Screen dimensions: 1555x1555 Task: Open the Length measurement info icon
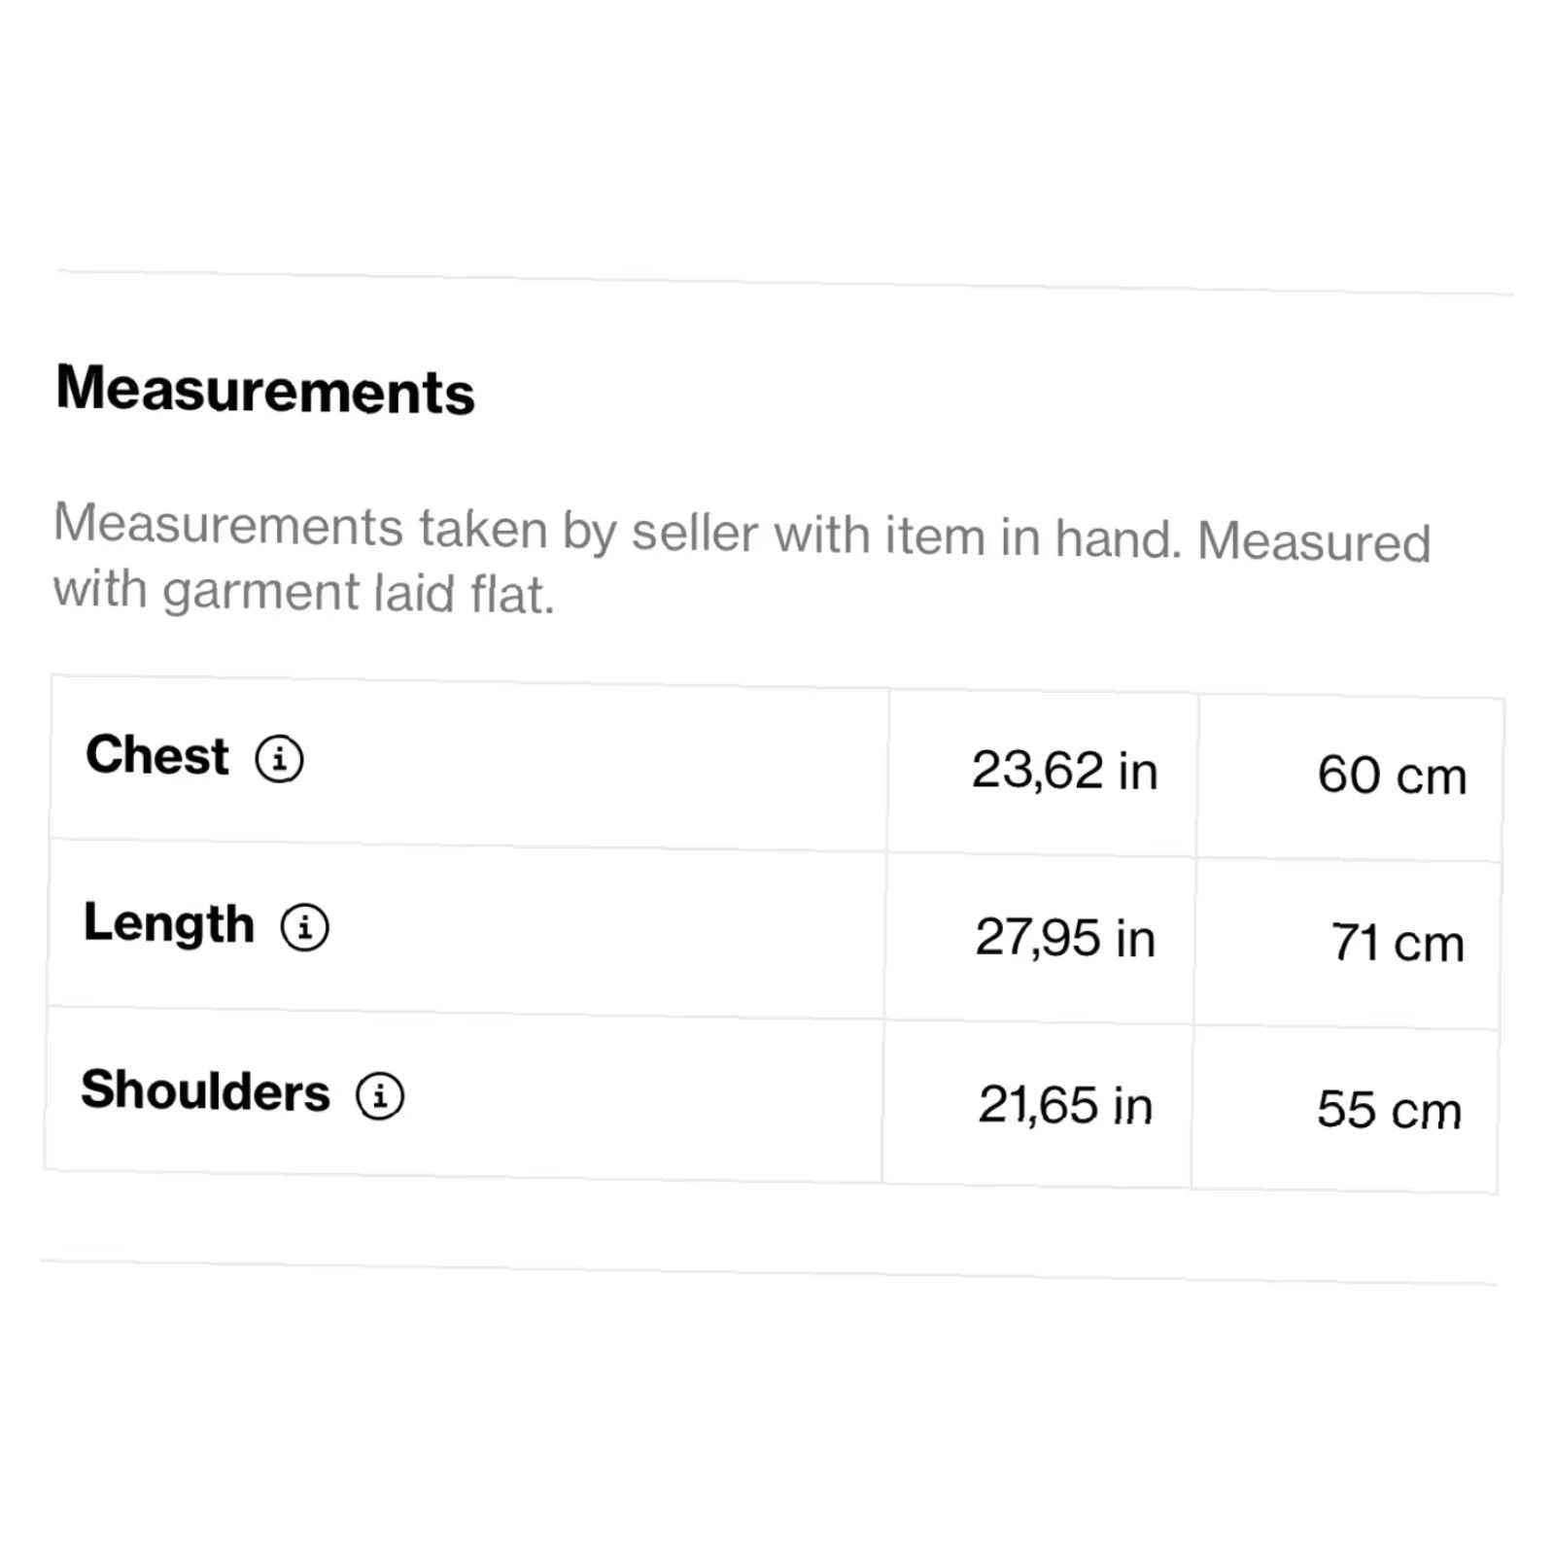coord(305,927)
